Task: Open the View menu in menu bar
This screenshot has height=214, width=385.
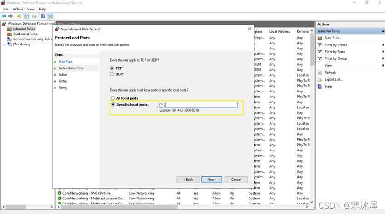Action: [30, 9]
